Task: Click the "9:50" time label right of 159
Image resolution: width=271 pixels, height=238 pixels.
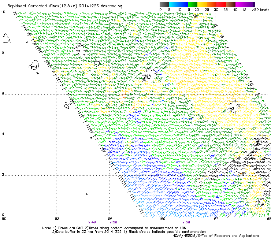Action: pyautogui.click(x=186, y=222)
